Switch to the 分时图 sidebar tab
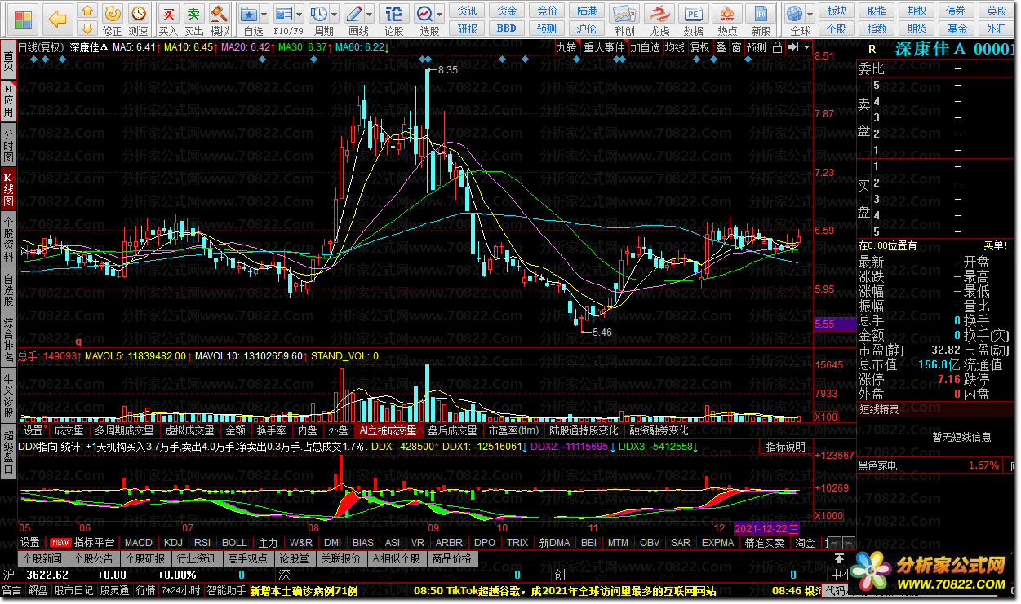Screen dimensions: 1021x604 pyautogui.click(x=8, y=145)
